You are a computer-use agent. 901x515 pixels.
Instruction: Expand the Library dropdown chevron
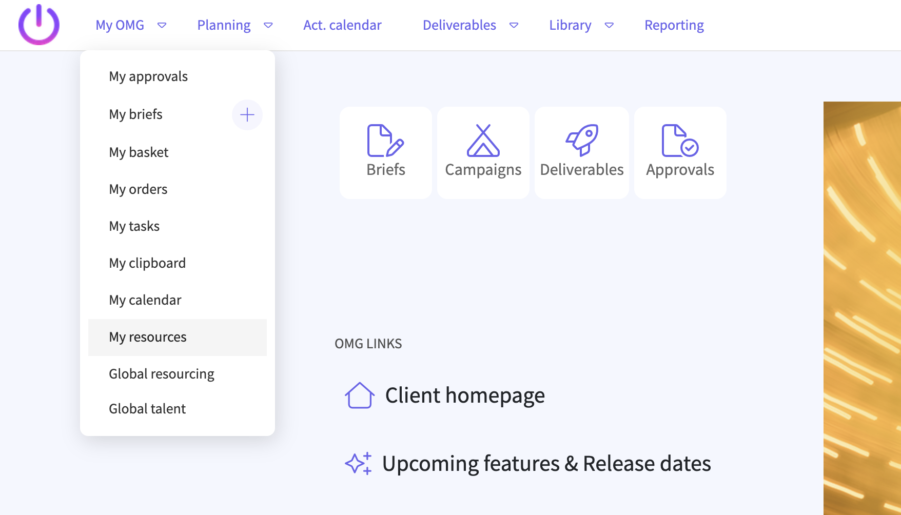point(609,25)
